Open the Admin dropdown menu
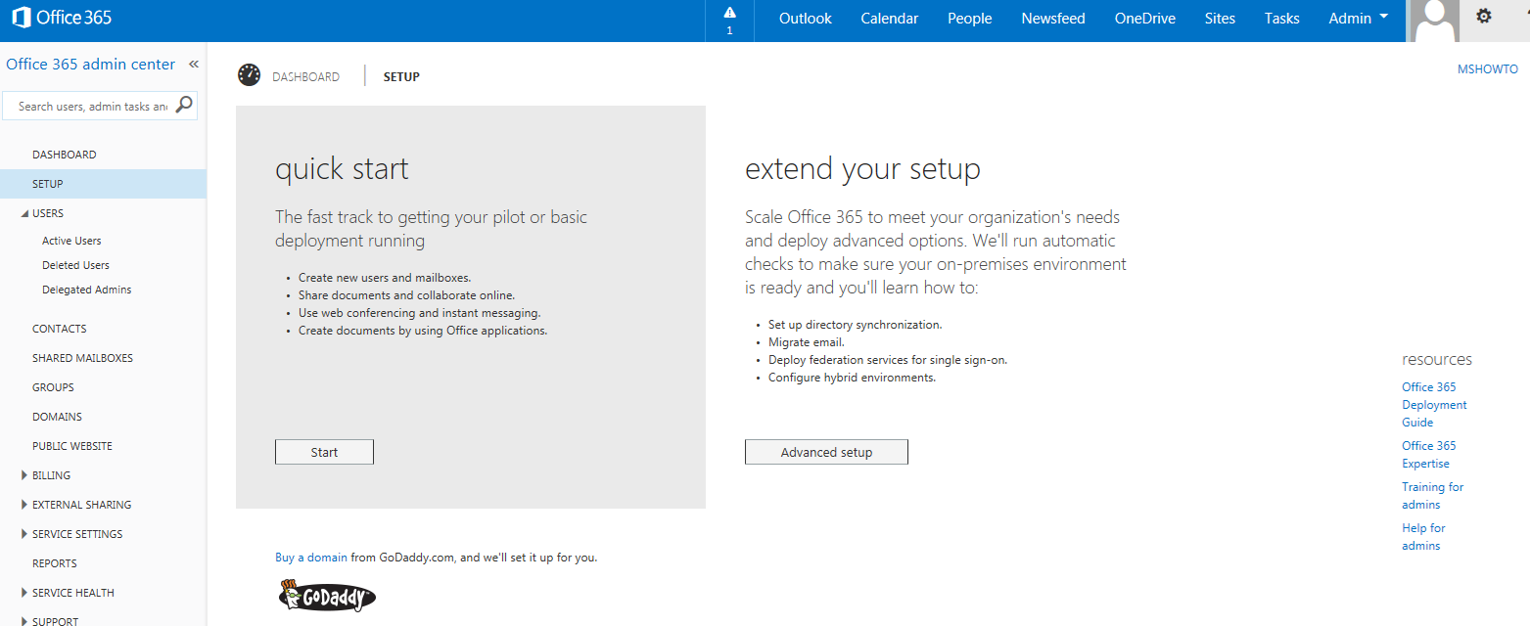 pyautogui.click(x=1359, y=19)
